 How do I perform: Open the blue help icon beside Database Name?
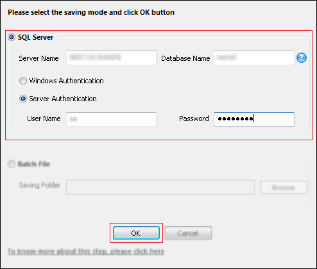[x=302, y=58]
